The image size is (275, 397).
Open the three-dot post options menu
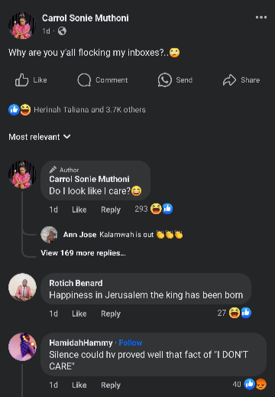261,18
